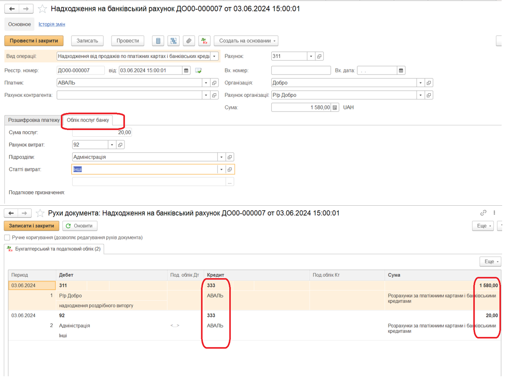Open the Рахунок витрат 92 dropdown
Image resolution: width=512 pixels, height=383 pixels.
click(112, 145)
